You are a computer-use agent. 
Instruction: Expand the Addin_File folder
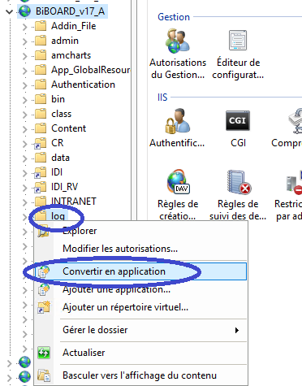(x=25, y=27)
